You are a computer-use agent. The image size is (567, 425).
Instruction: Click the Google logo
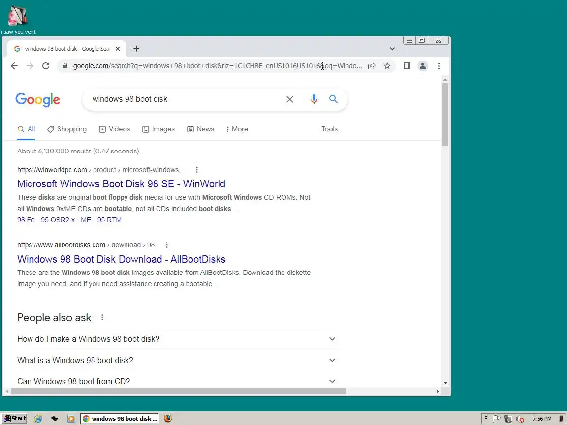[37, 100]
